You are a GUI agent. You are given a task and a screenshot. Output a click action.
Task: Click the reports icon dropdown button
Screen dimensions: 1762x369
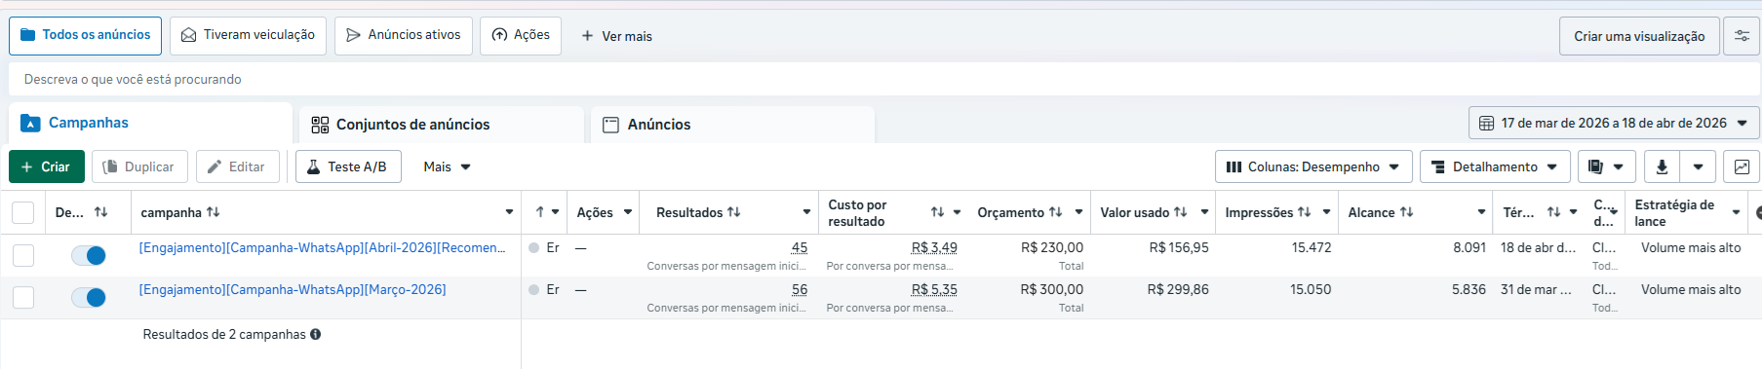[x=1606, y=166]
